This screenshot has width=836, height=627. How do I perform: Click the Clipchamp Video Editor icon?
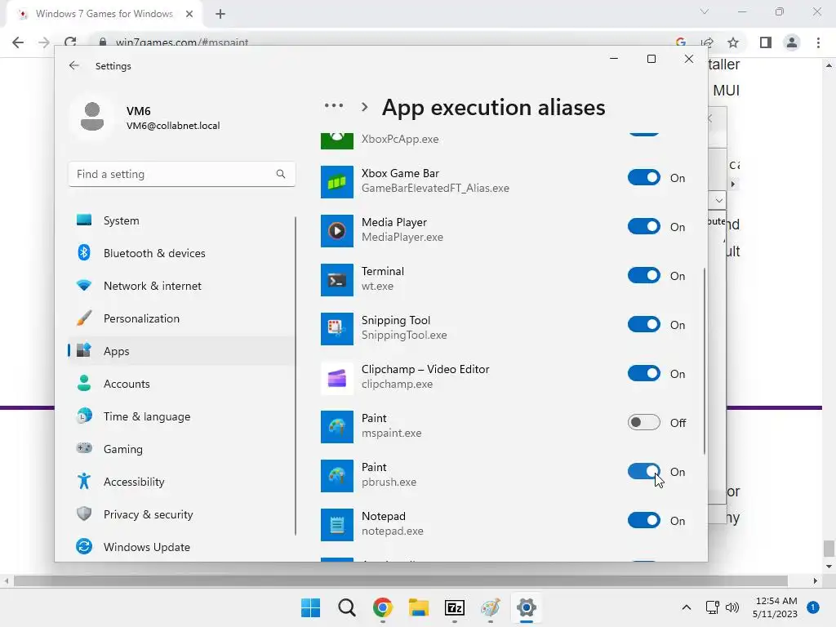(x=337, y=378)
